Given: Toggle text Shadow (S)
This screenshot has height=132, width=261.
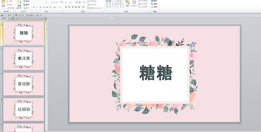Looking at the screenshot, I should click(x=44, y=7).
